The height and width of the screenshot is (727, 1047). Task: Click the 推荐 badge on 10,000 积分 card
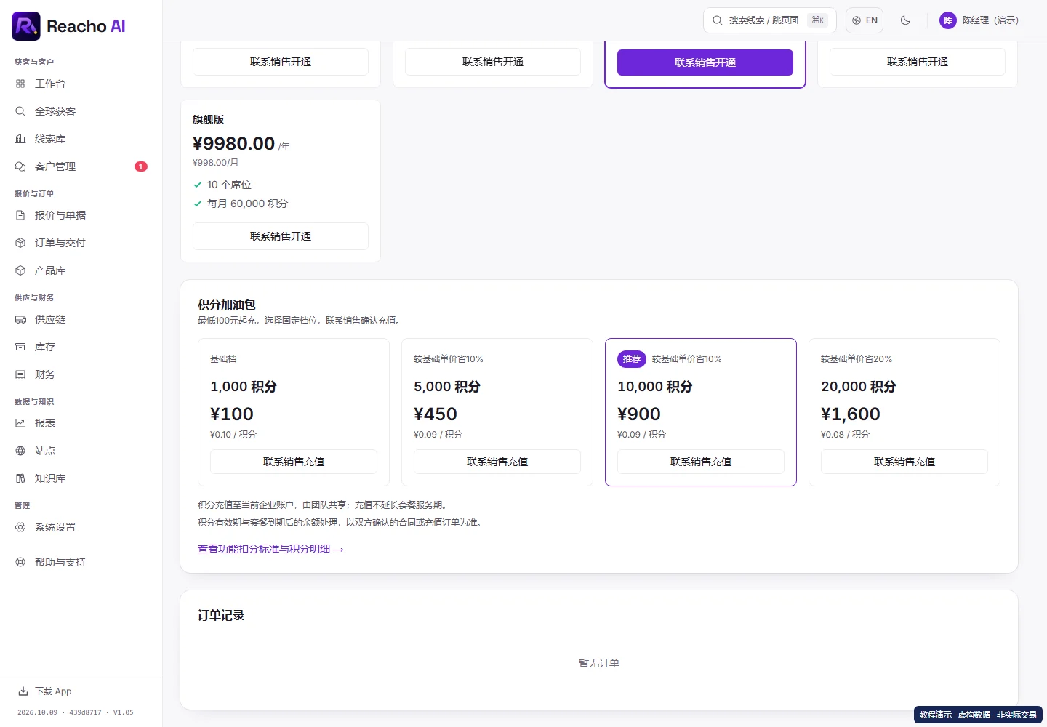632,359
